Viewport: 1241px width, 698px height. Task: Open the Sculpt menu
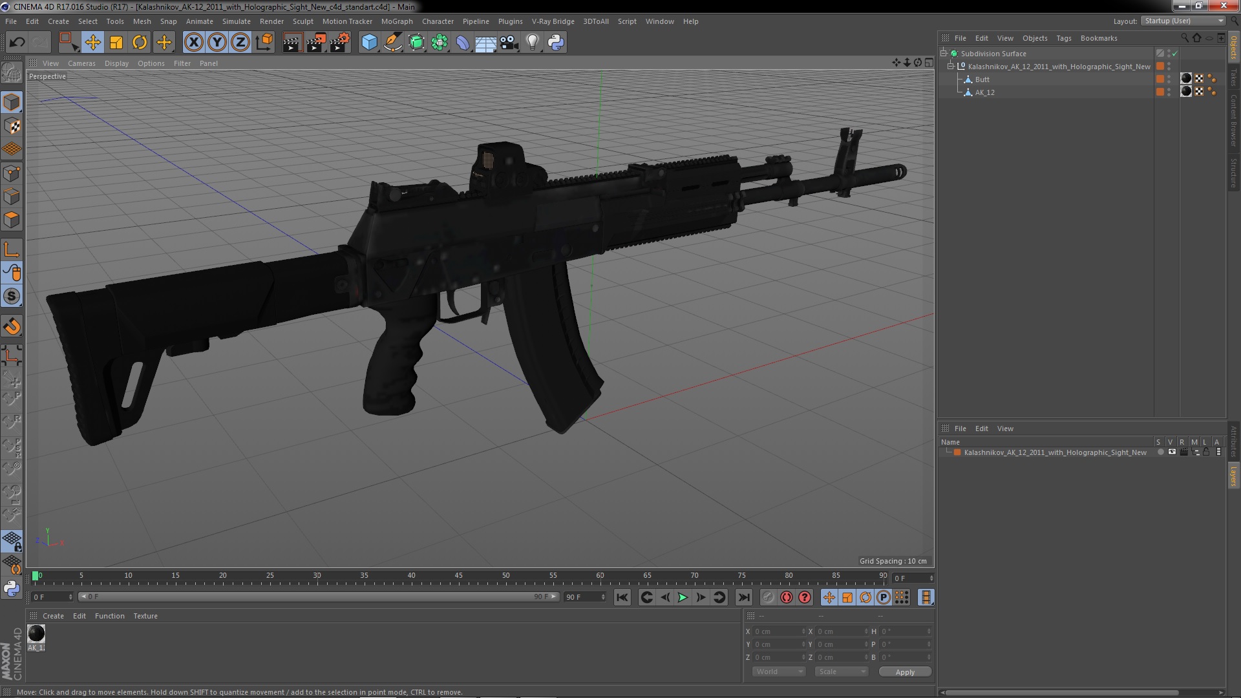click(302, 21)
